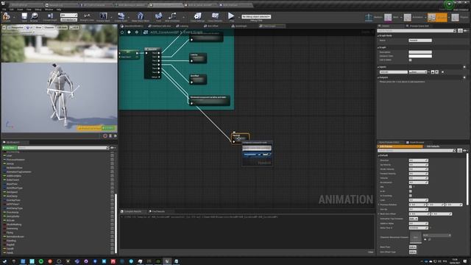Open Spotify from the taskbar
The height and width of the screenshot is (265, 471).
click(41, 261)
